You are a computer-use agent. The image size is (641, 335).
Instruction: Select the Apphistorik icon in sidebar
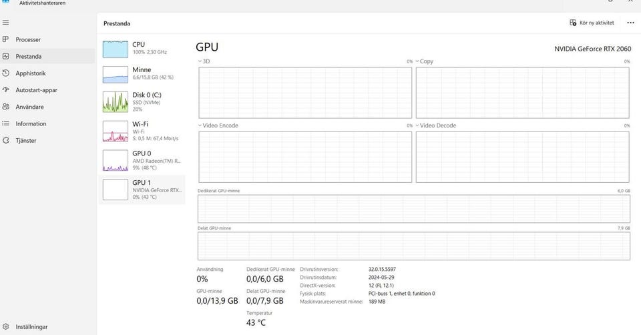coord(6,73)
